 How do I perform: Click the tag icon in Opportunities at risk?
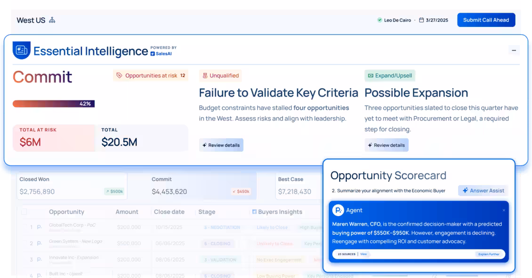click(120, 76)
